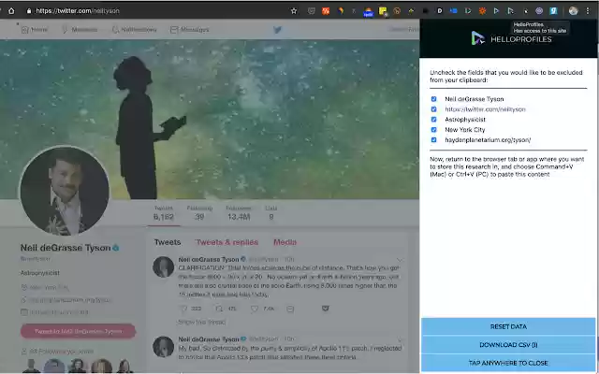
Task: Open the twitter.com/neiltyson link in panel
Action: tap(485, 109)
